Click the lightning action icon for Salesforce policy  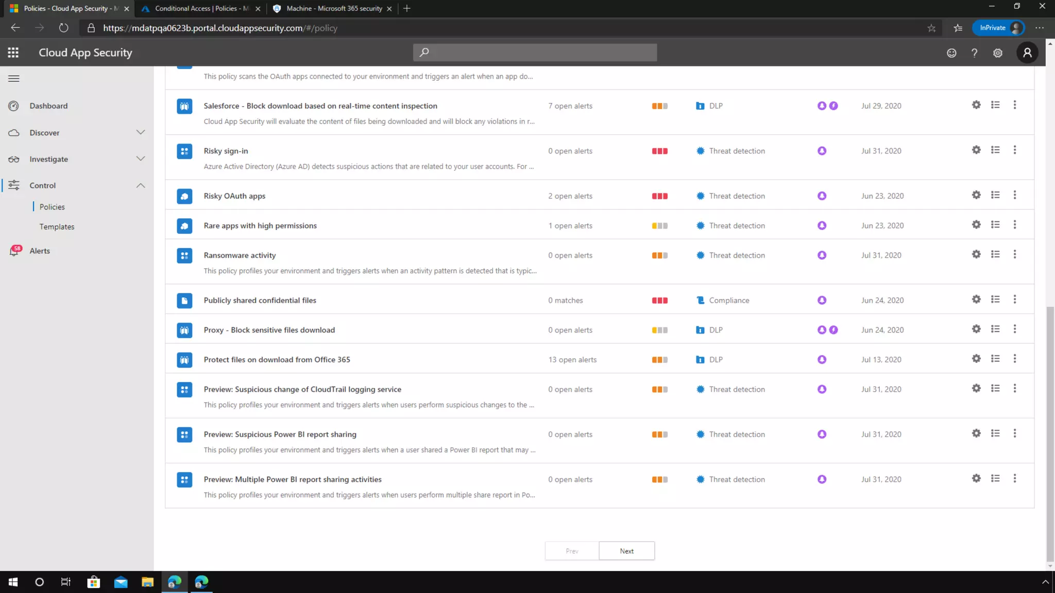click(x=833, y=106)
